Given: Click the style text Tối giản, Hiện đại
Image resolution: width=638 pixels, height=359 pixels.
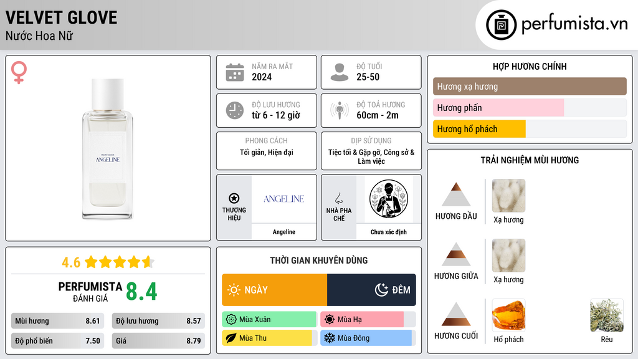Looking at the screenshot, I should (x=267, y=152).
